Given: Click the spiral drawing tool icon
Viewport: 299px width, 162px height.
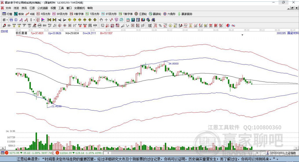Looking at the screenshot, I should pos(29,25).
